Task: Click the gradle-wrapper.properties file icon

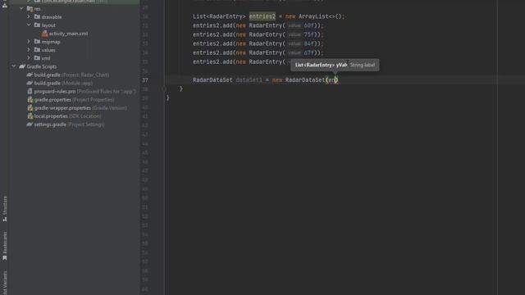Action: pos(30,108)
